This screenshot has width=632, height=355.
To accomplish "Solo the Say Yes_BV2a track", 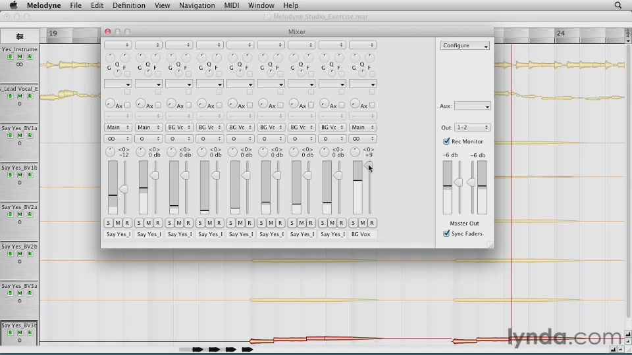I will point(10,214).
